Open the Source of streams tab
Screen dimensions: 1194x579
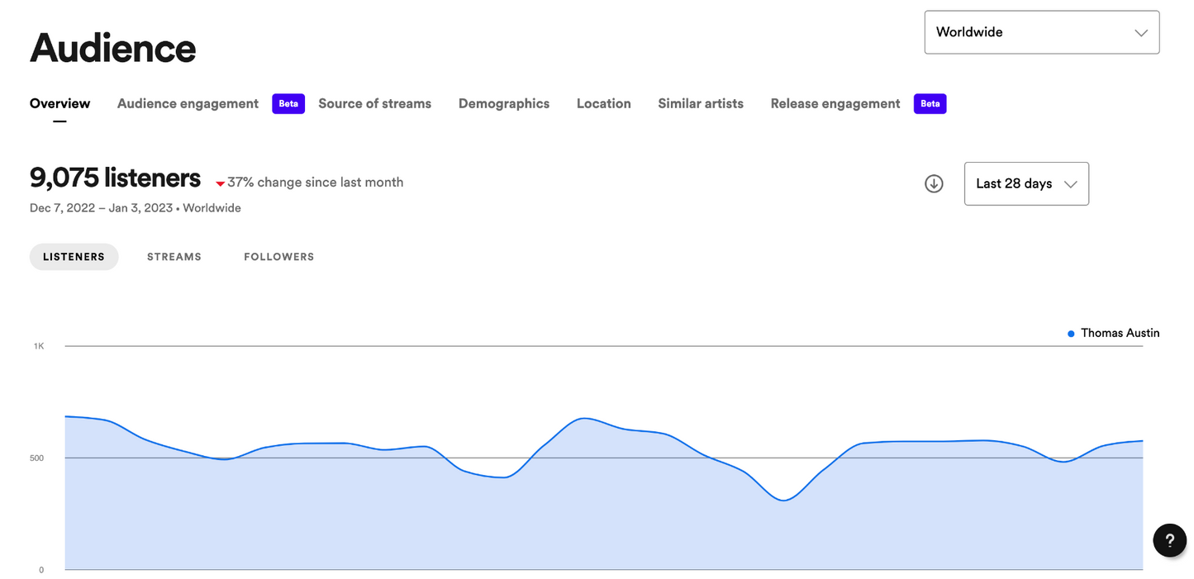[x=374, y=103]
